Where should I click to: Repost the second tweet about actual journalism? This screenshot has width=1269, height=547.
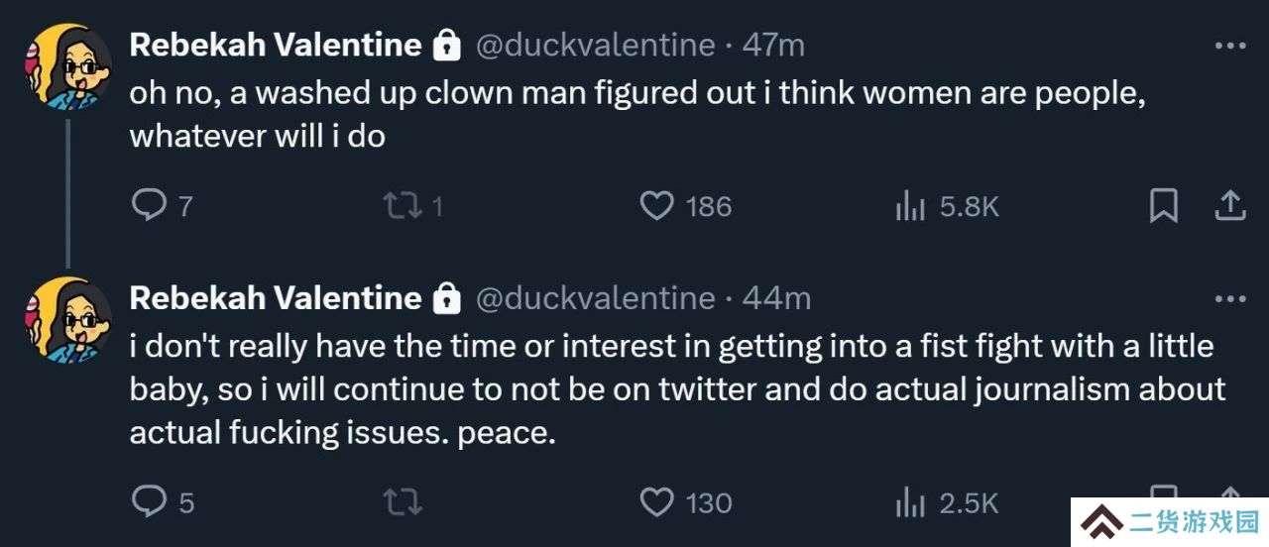click(403, 503)
